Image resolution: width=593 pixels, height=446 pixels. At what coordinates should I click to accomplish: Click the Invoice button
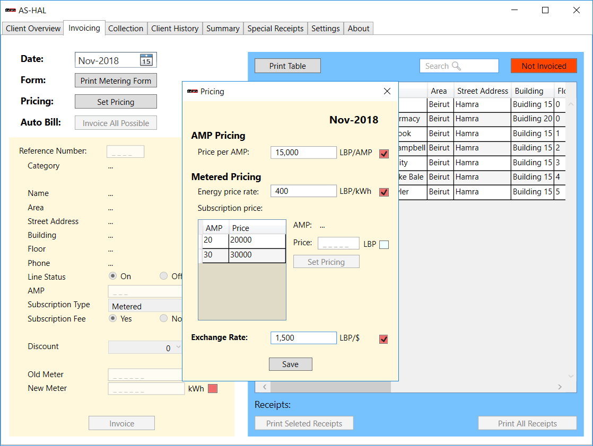coord(122,423)
